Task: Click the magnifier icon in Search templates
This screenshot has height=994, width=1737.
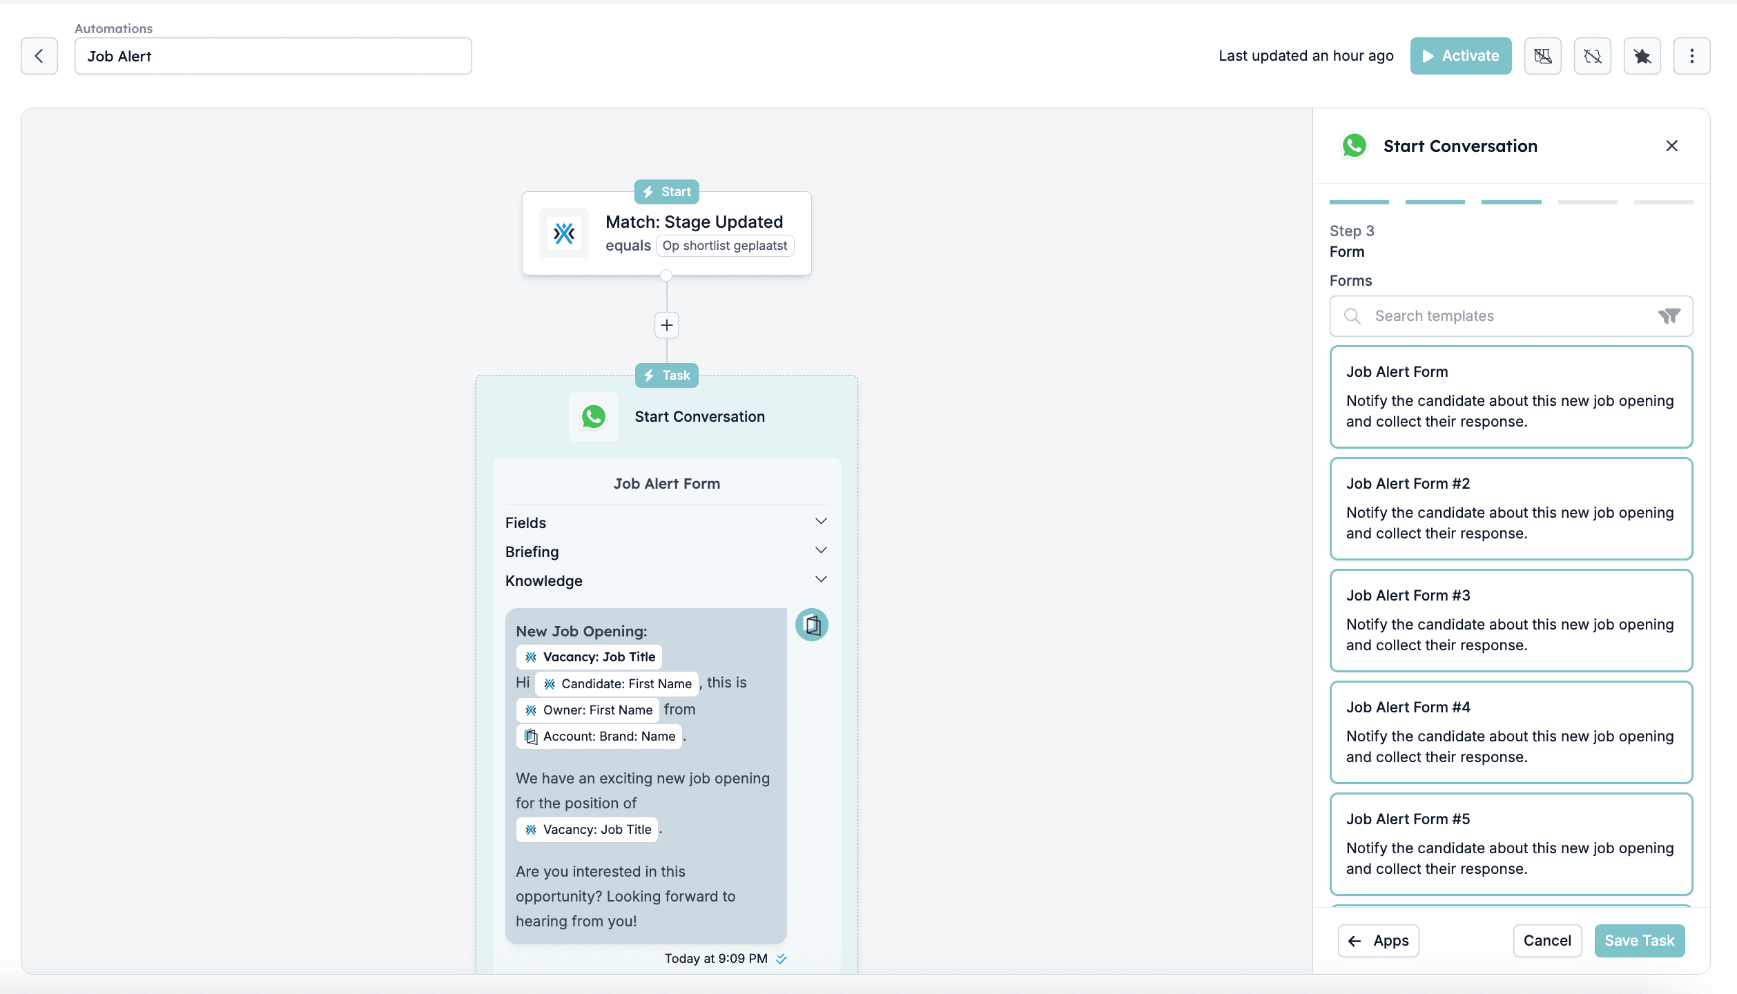Action: click(1352, 316)
